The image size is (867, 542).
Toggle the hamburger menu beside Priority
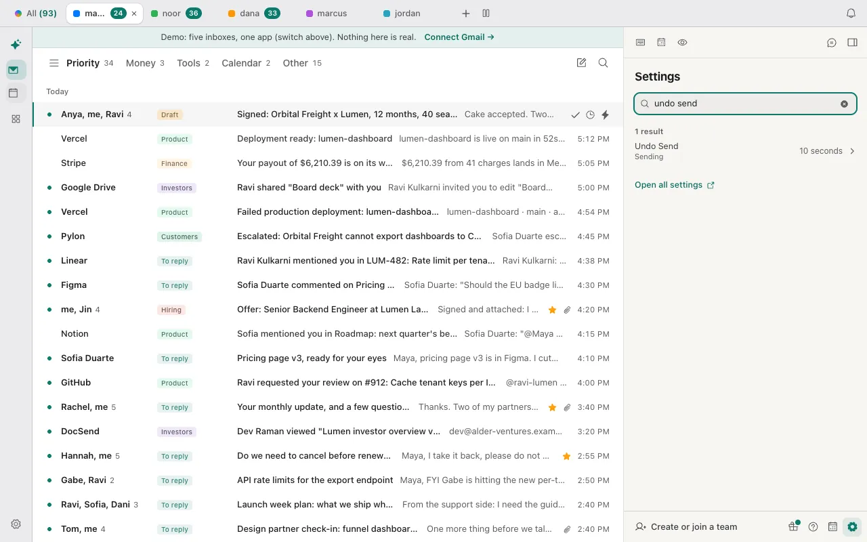click(54, 63)
